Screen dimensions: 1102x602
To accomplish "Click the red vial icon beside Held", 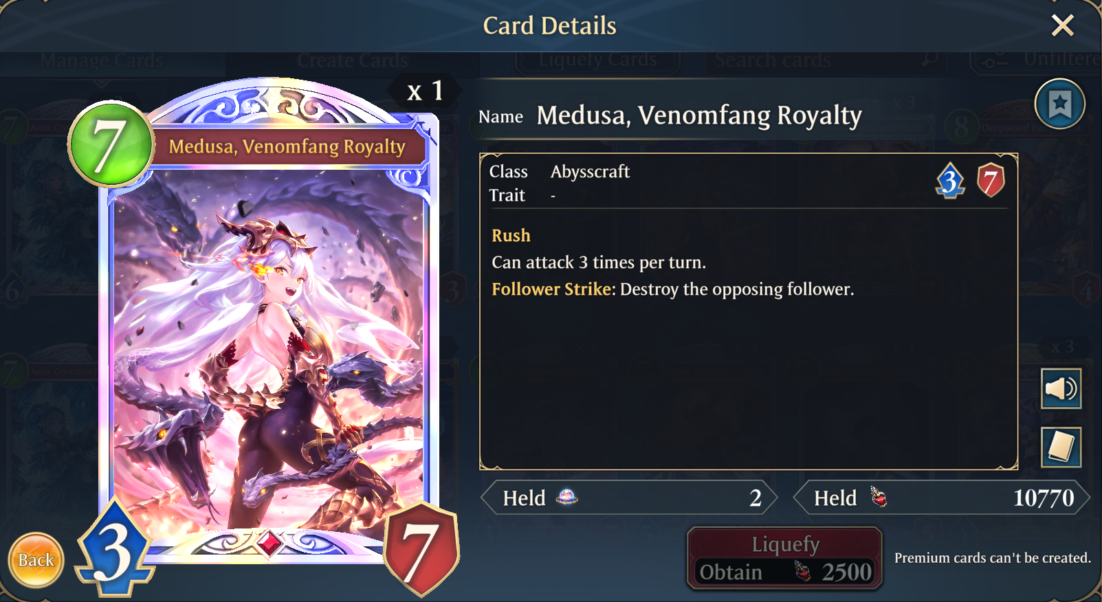I will (x=878, y=496).
